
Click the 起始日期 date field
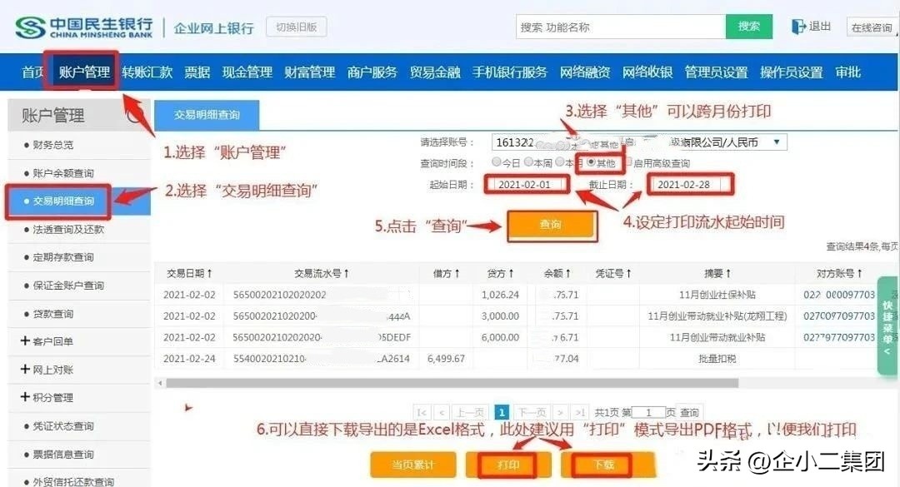coord(527,185)
